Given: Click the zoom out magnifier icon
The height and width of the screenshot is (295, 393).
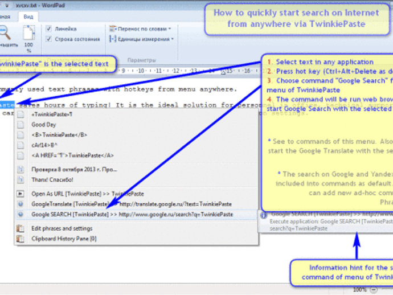Looking at the screenshot, I should 5,32.
